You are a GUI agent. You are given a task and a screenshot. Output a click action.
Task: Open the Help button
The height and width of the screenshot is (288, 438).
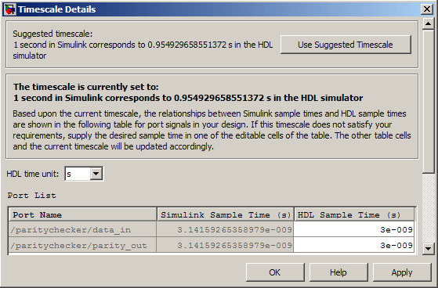(x=338, y=272)
